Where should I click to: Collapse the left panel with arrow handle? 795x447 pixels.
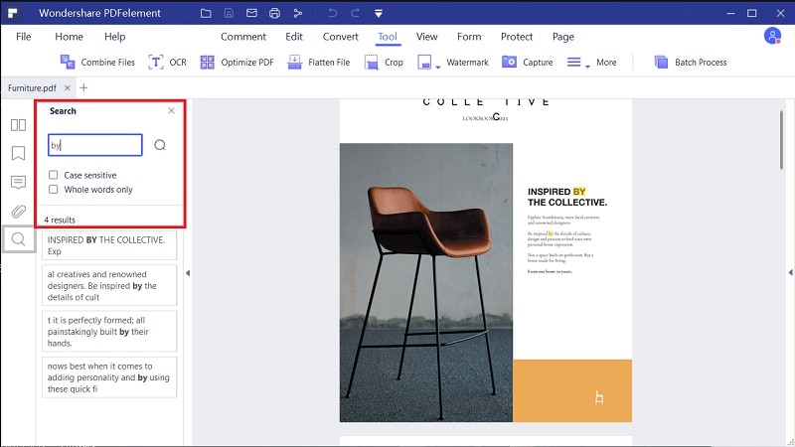[188, 272]
